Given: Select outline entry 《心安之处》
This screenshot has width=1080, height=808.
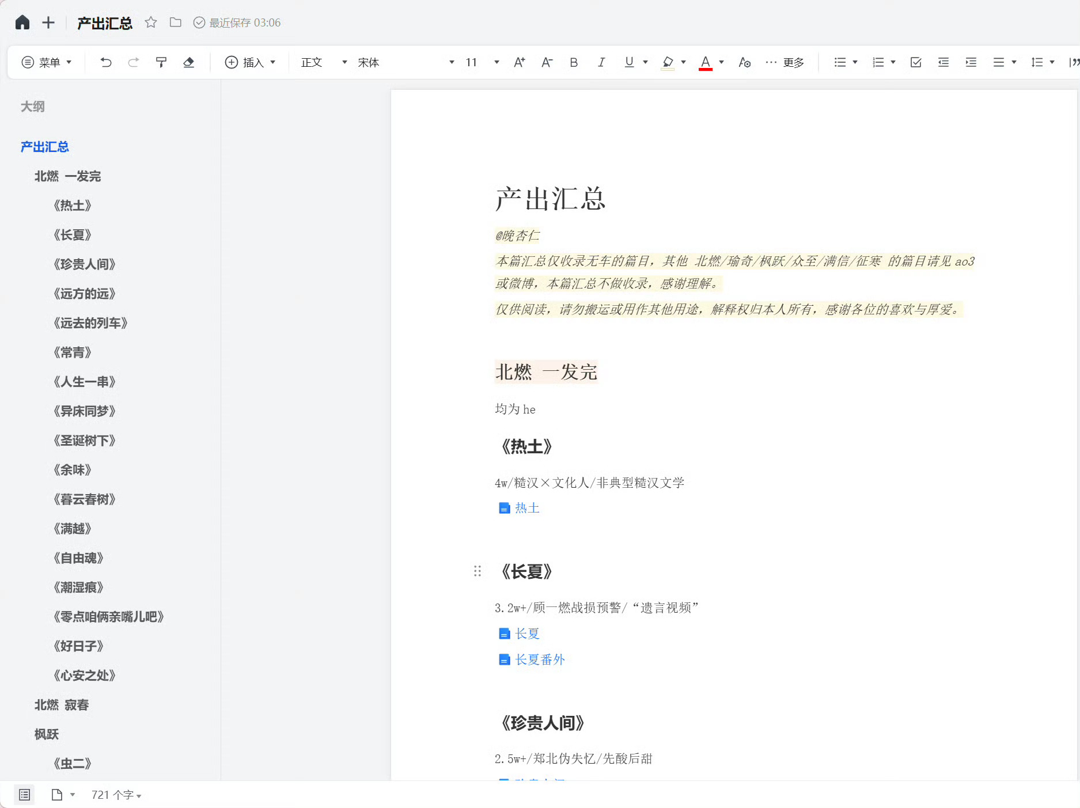Looking at the screenshot, I should (85, 676).
